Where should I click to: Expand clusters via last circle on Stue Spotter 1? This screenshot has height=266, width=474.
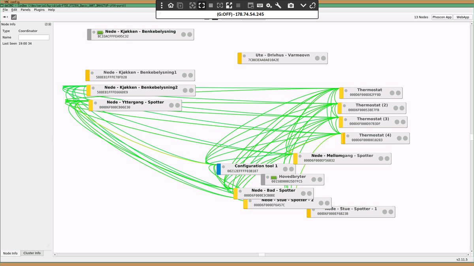(x=391, y=212)
